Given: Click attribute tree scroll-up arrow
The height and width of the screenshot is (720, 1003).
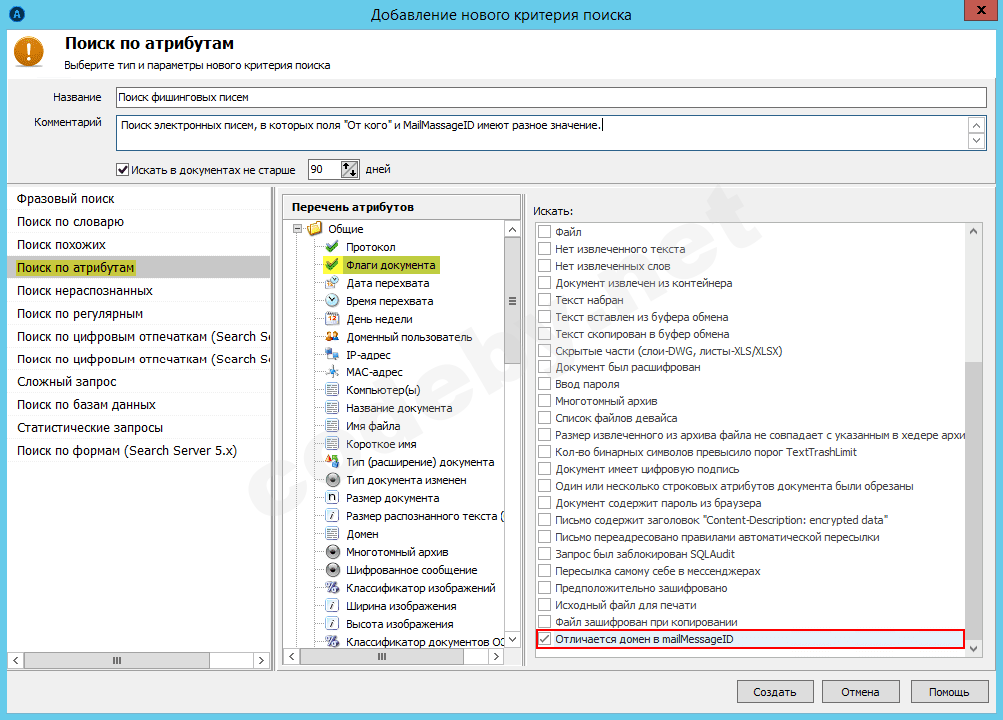Looking at the screenshot, I should 512,229.
